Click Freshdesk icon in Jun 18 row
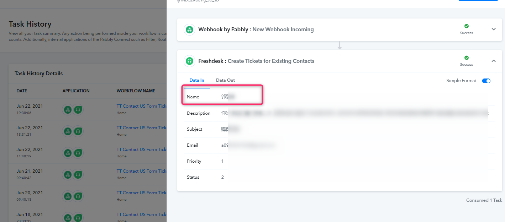505x222 pixels. (78, 217)
